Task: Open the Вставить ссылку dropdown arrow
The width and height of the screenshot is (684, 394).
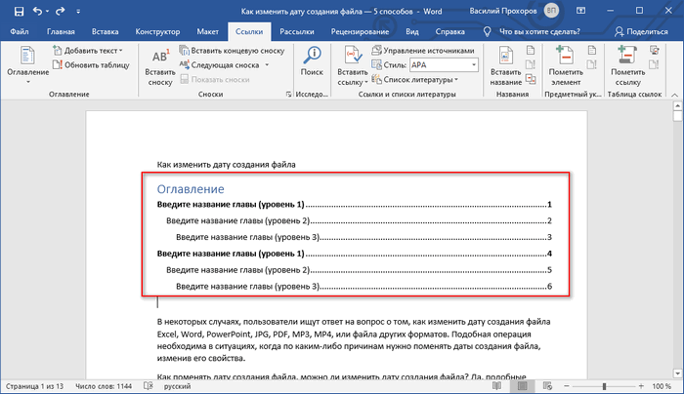Action: pyautogui.click(x=366, y=82)
